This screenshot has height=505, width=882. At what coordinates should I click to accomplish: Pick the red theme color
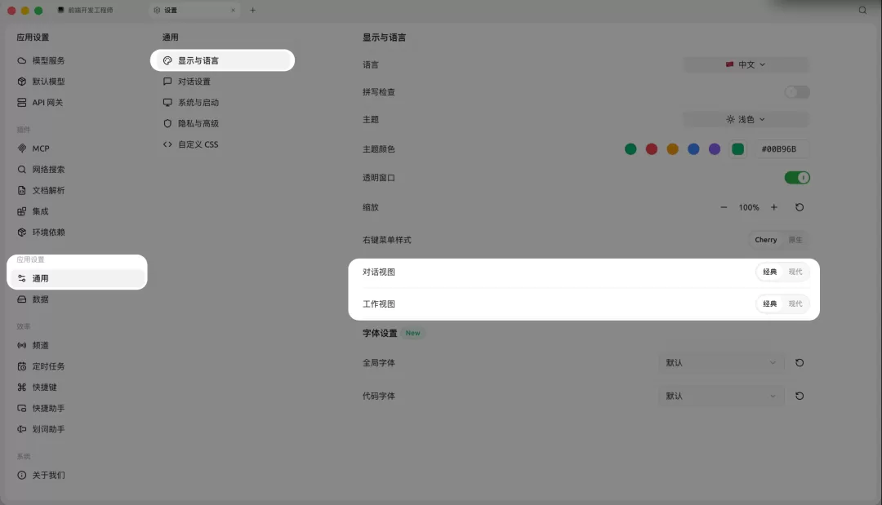(x=652, y=148)
